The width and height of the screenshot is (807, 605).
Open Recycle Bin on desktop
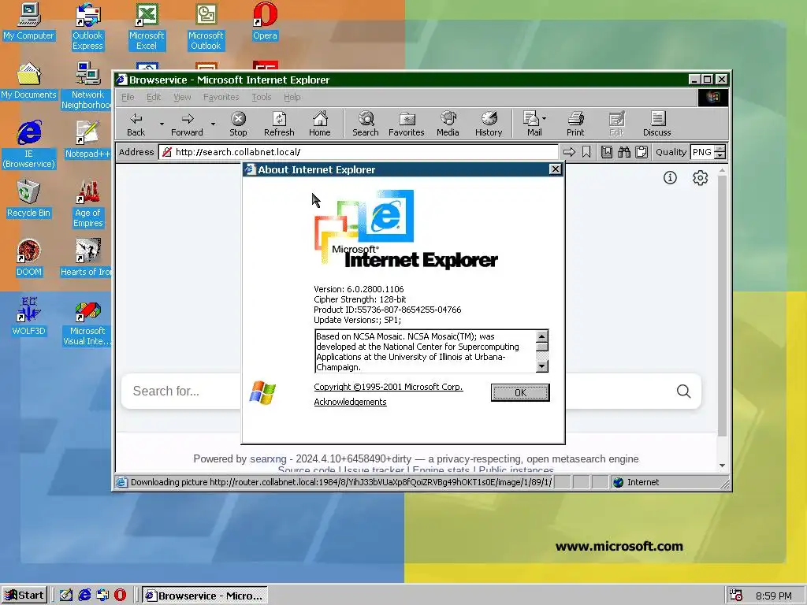29,198
